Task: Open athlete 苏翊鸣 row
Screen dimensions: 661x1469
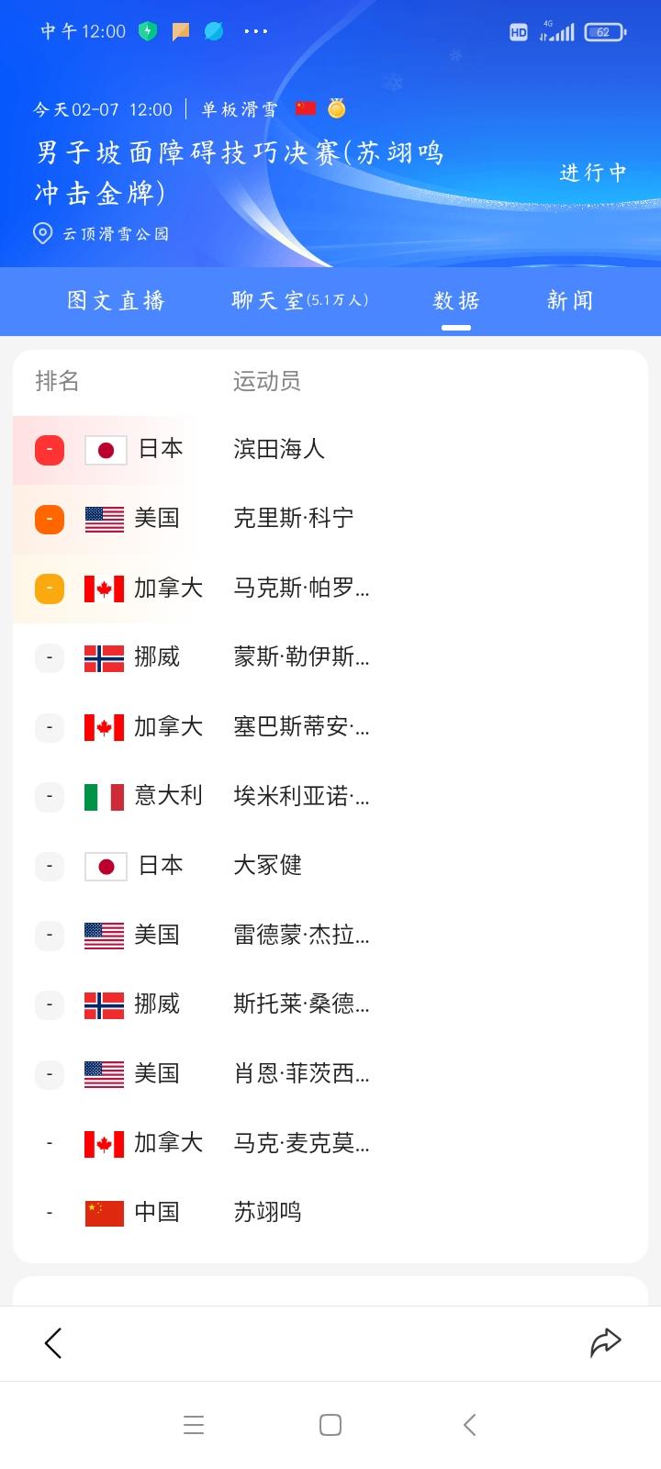Action: [267, 1212]
